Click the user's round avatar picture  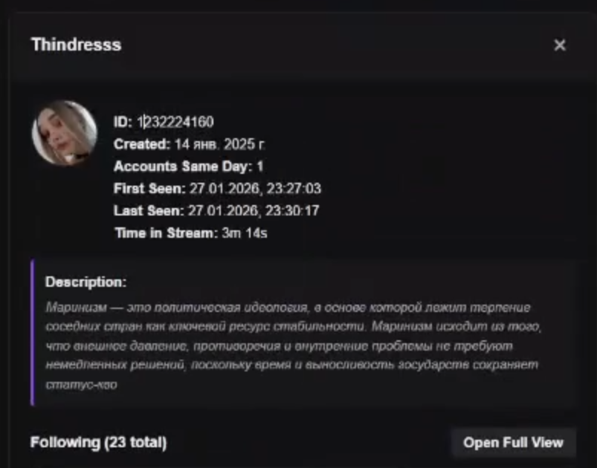pos(65,133)
